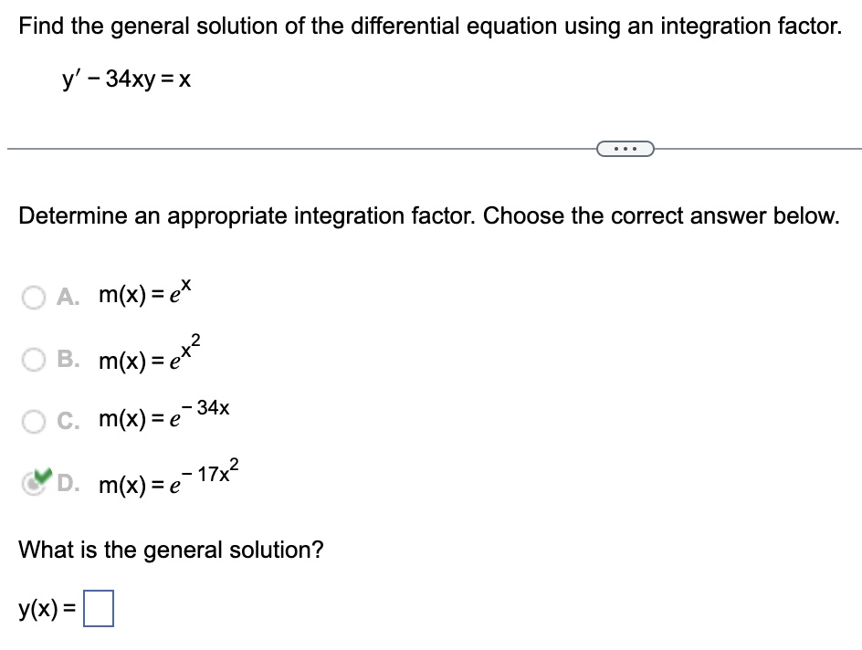Click the formula text m(x) = e^-34x

coord(164,418)
